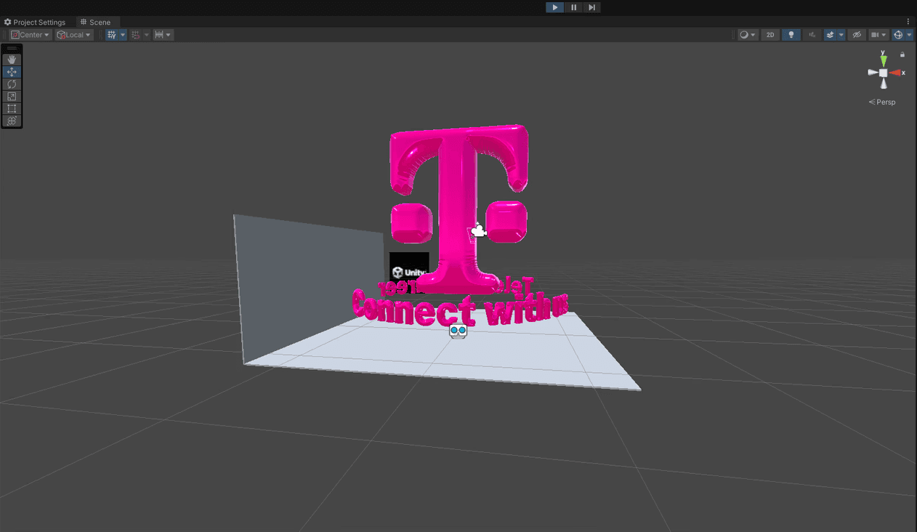Screen dimensions: 917x532
Task: Start Play mode with the Play button
Action: (554, 7)
